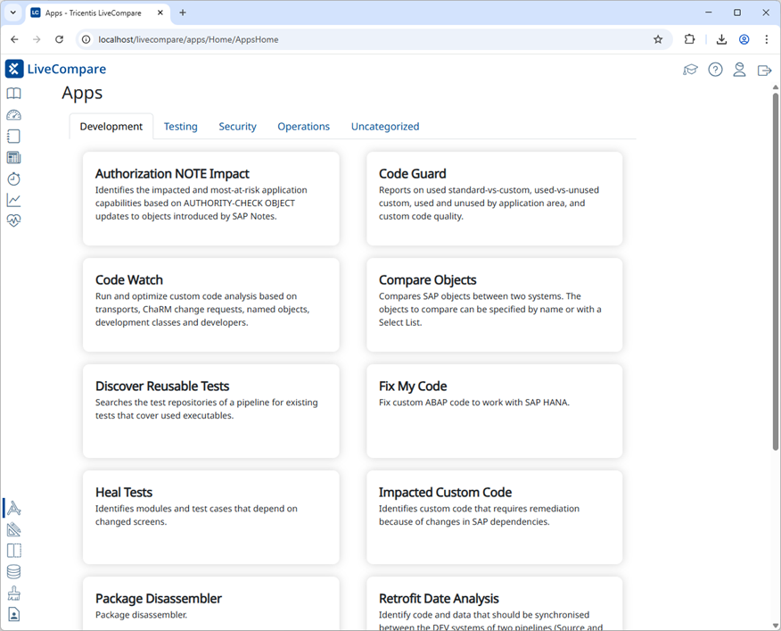Launch the Fix My Code app
The height and width of the screenshot is (631, 781).
[x=494, y=411]
